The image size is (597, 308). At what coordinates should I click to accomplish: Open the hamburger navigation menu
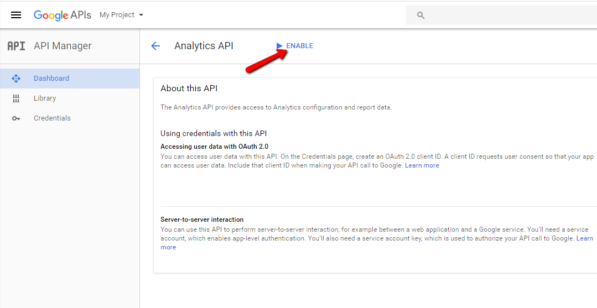(16, 15)
